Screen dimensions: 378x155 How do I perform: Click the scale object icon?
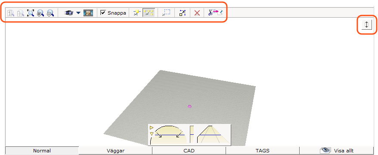(x=183, y=13)
